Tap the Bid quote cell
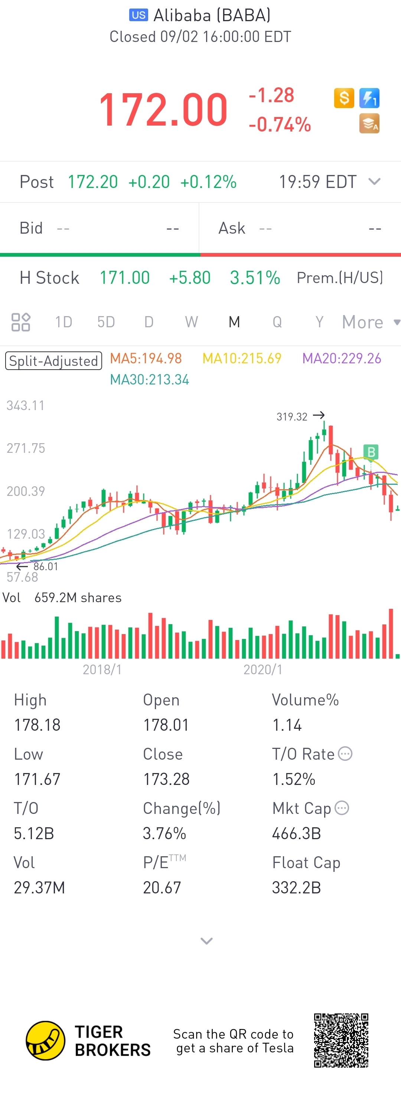 [x=100, y=228]
